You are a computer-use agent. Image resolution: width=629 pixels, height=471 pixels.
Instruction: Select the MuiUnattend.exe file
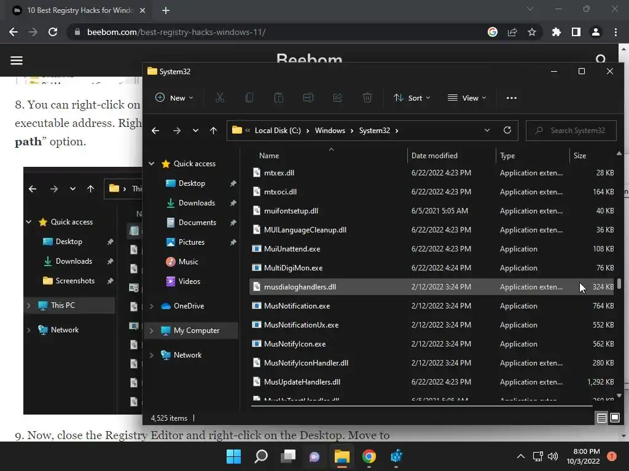pos(432,249)
